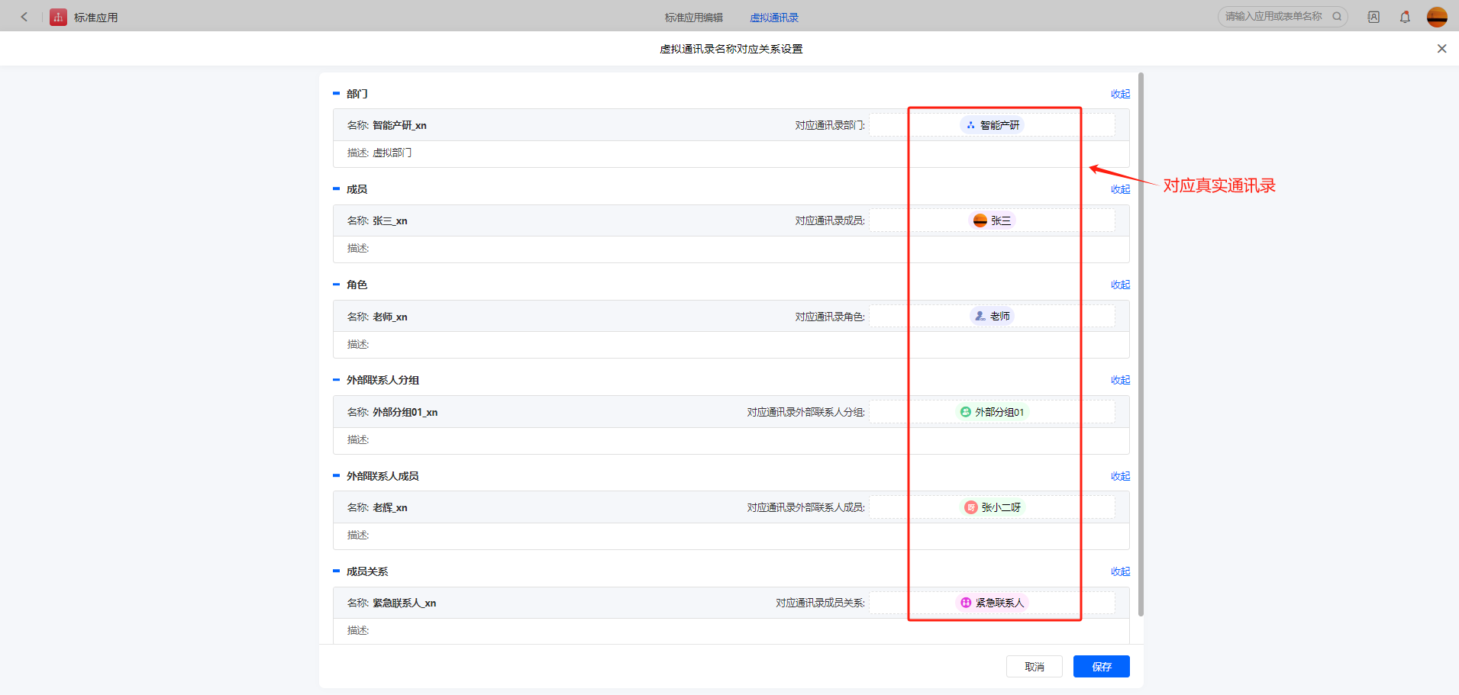Click the 保存 button
Screen dimensions: 1459x695
click(x=1101, y=666)
